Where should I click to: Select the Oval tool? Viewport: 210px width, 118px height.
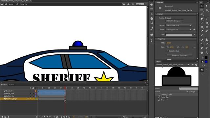pyautogui.click(x=202, y=27)
